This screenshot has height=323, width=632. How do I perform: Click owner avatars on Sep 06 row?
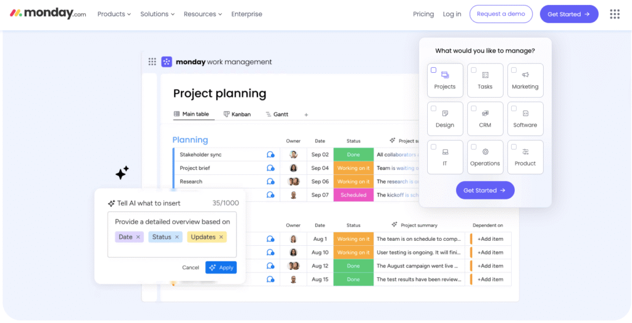coord(293,182)
